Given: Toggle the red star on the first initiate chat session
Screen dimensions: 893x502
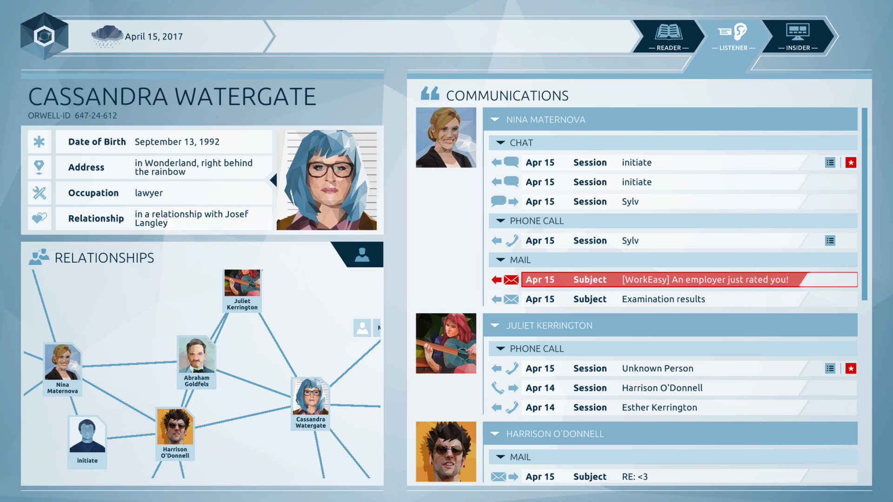Looking at the screenshot, I should click(x=851, y=162).
